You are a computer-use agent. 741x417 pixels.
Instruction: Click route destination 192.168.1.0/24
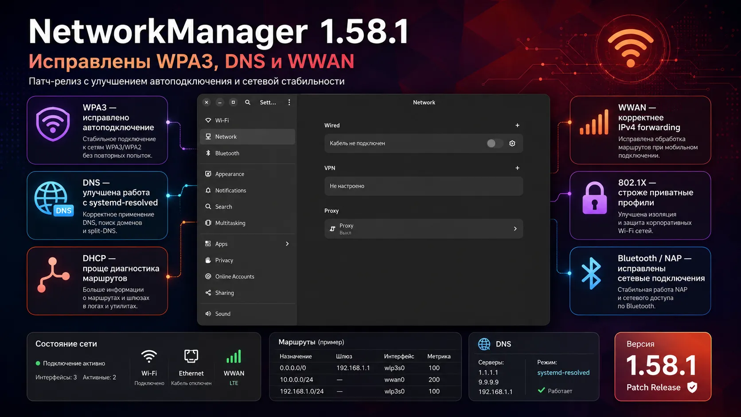click(301, 391)
